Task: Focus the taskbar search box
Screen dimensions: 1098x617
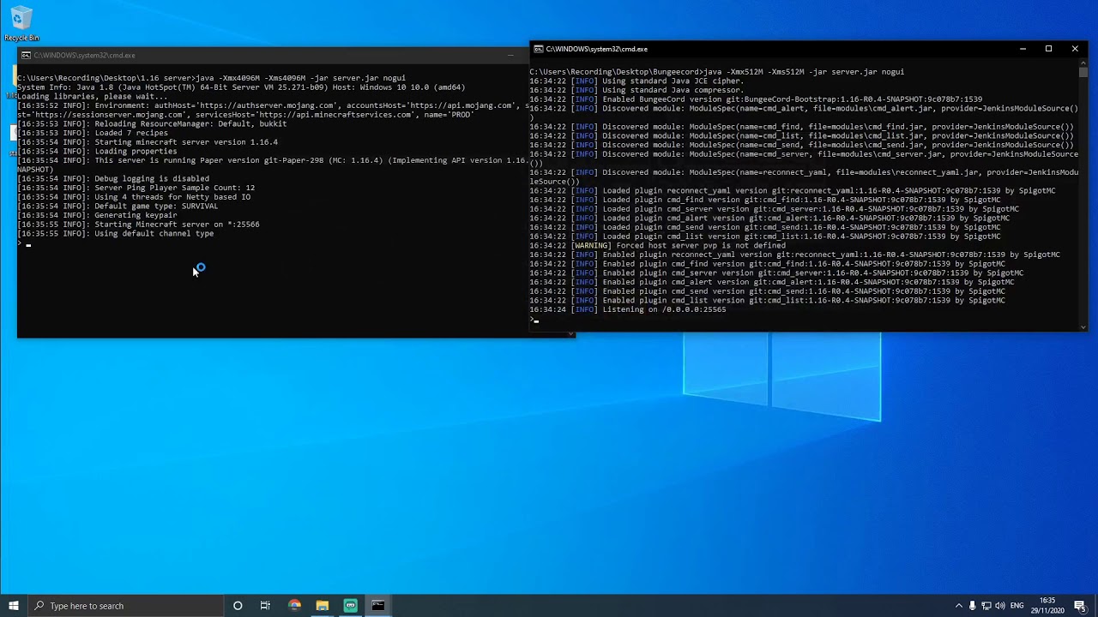Action: tap(125, 606)
